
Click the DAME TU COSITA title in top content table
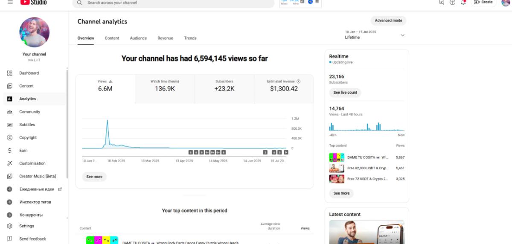pos(180,243)
